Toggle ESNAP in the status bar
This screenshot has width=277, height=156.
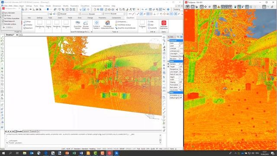[122, 149]
